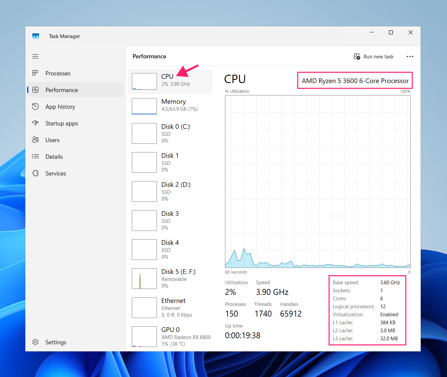Image resolution: width=447 pixels, height=377 pixels.
Task: Click the 65912 Handles count
Action: click(291, 314)
